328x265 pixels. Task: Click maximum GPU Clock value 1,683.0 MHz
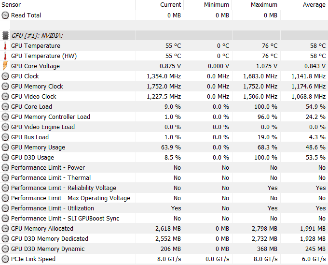(x=260, y=76)
